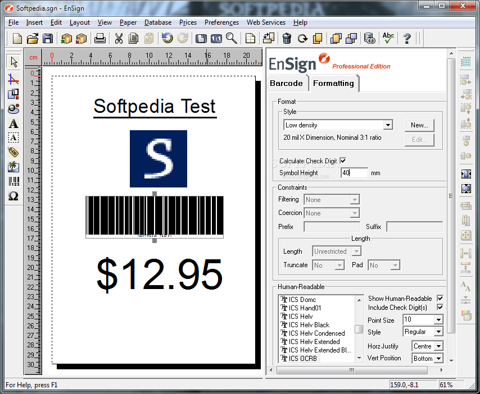Select the $12.95 price text on canvas
Viewport: 480px width, 394px height.
coord(159,274)
